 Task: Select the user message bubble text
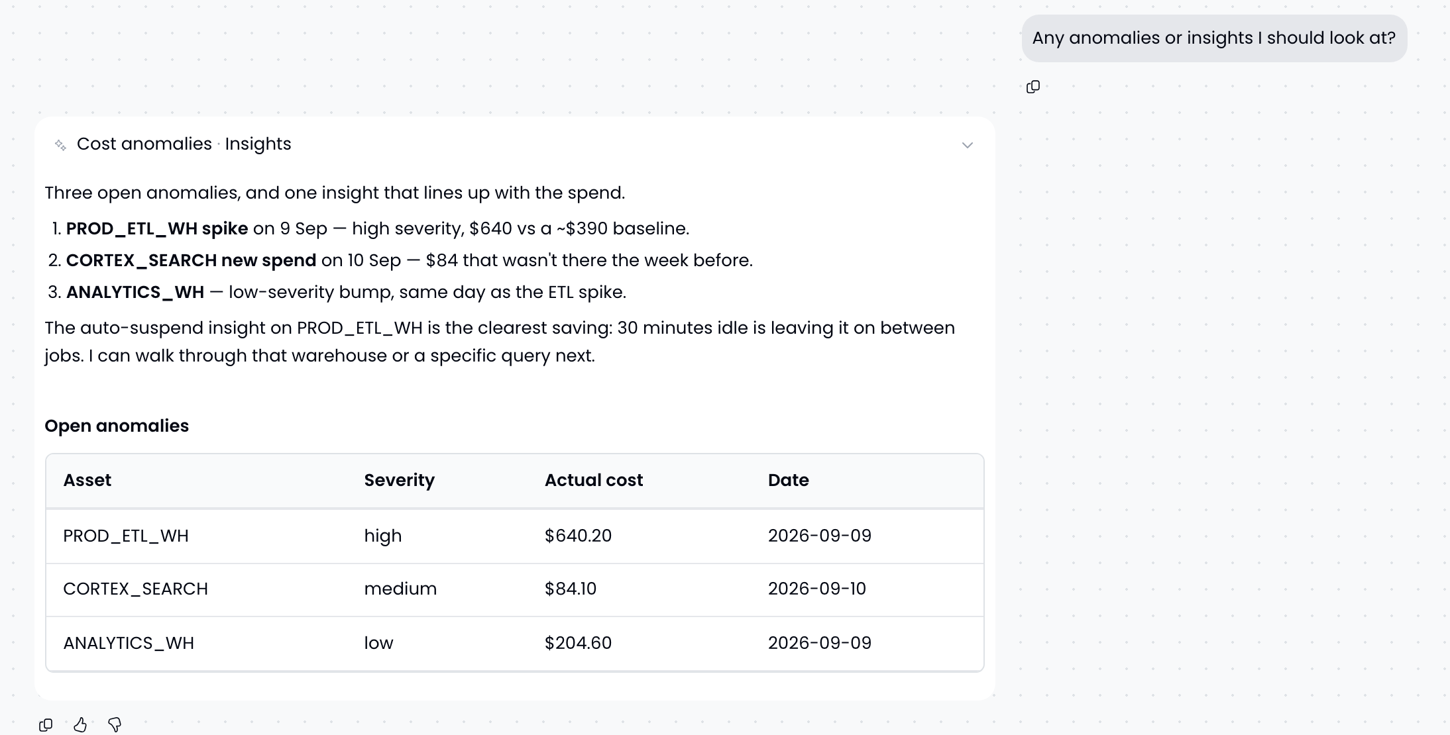pyautogui.click(x=1214, y=38)
